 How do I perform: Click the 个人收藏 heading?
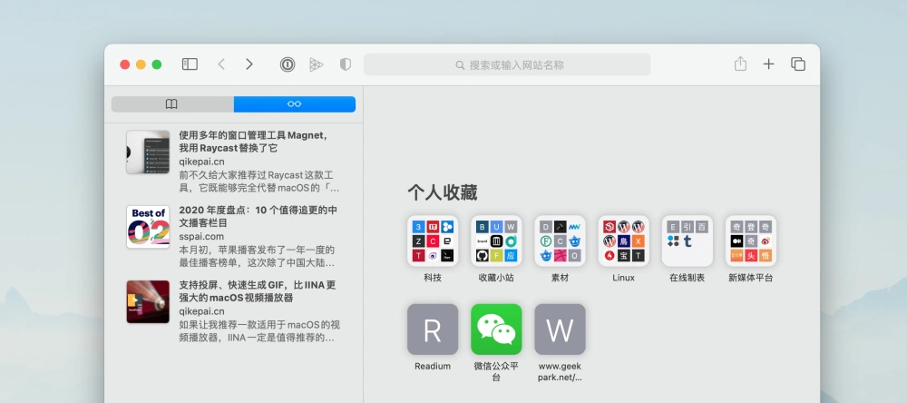pyautogui.click(x=442, y=192)
